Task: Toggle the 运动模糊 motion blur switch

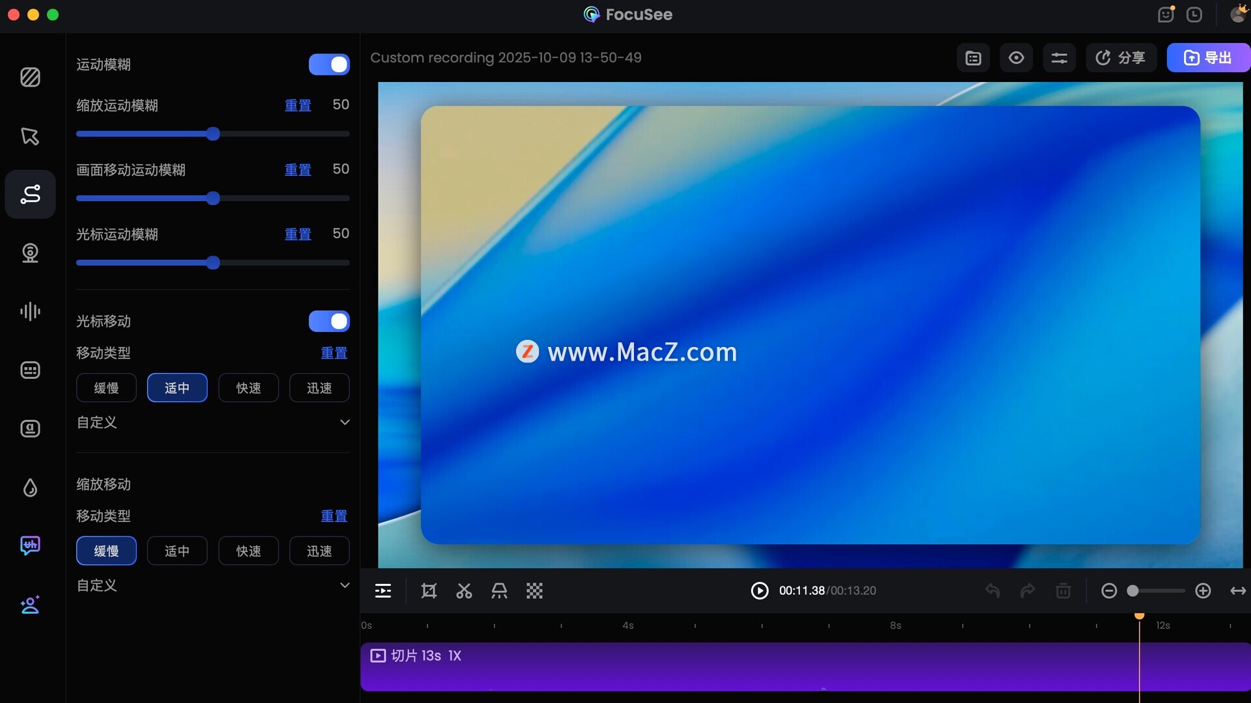Action: coord(329,64)
